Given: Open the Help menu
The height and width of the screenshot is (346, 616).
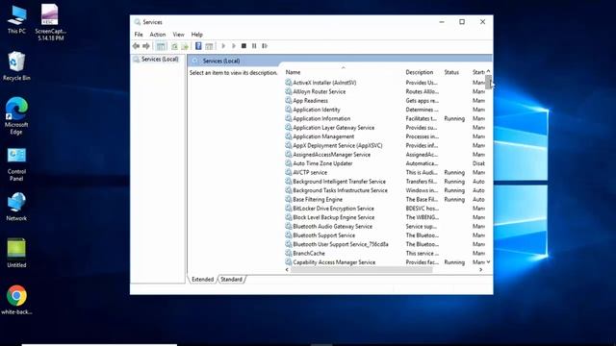Looking at the screenshot, I should click(x=196, y=35).
